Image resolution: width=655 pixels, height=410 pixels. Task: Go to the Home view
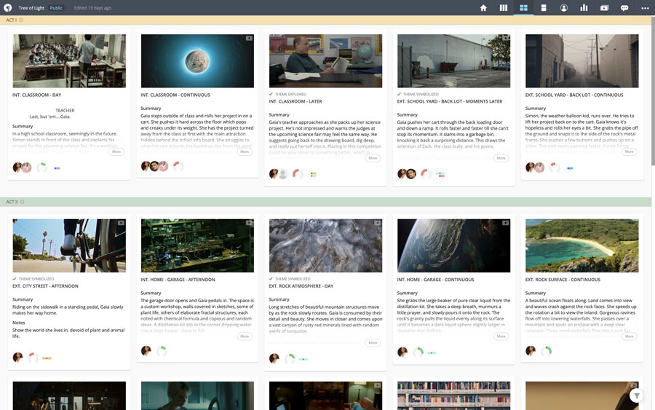pos(483,7)
